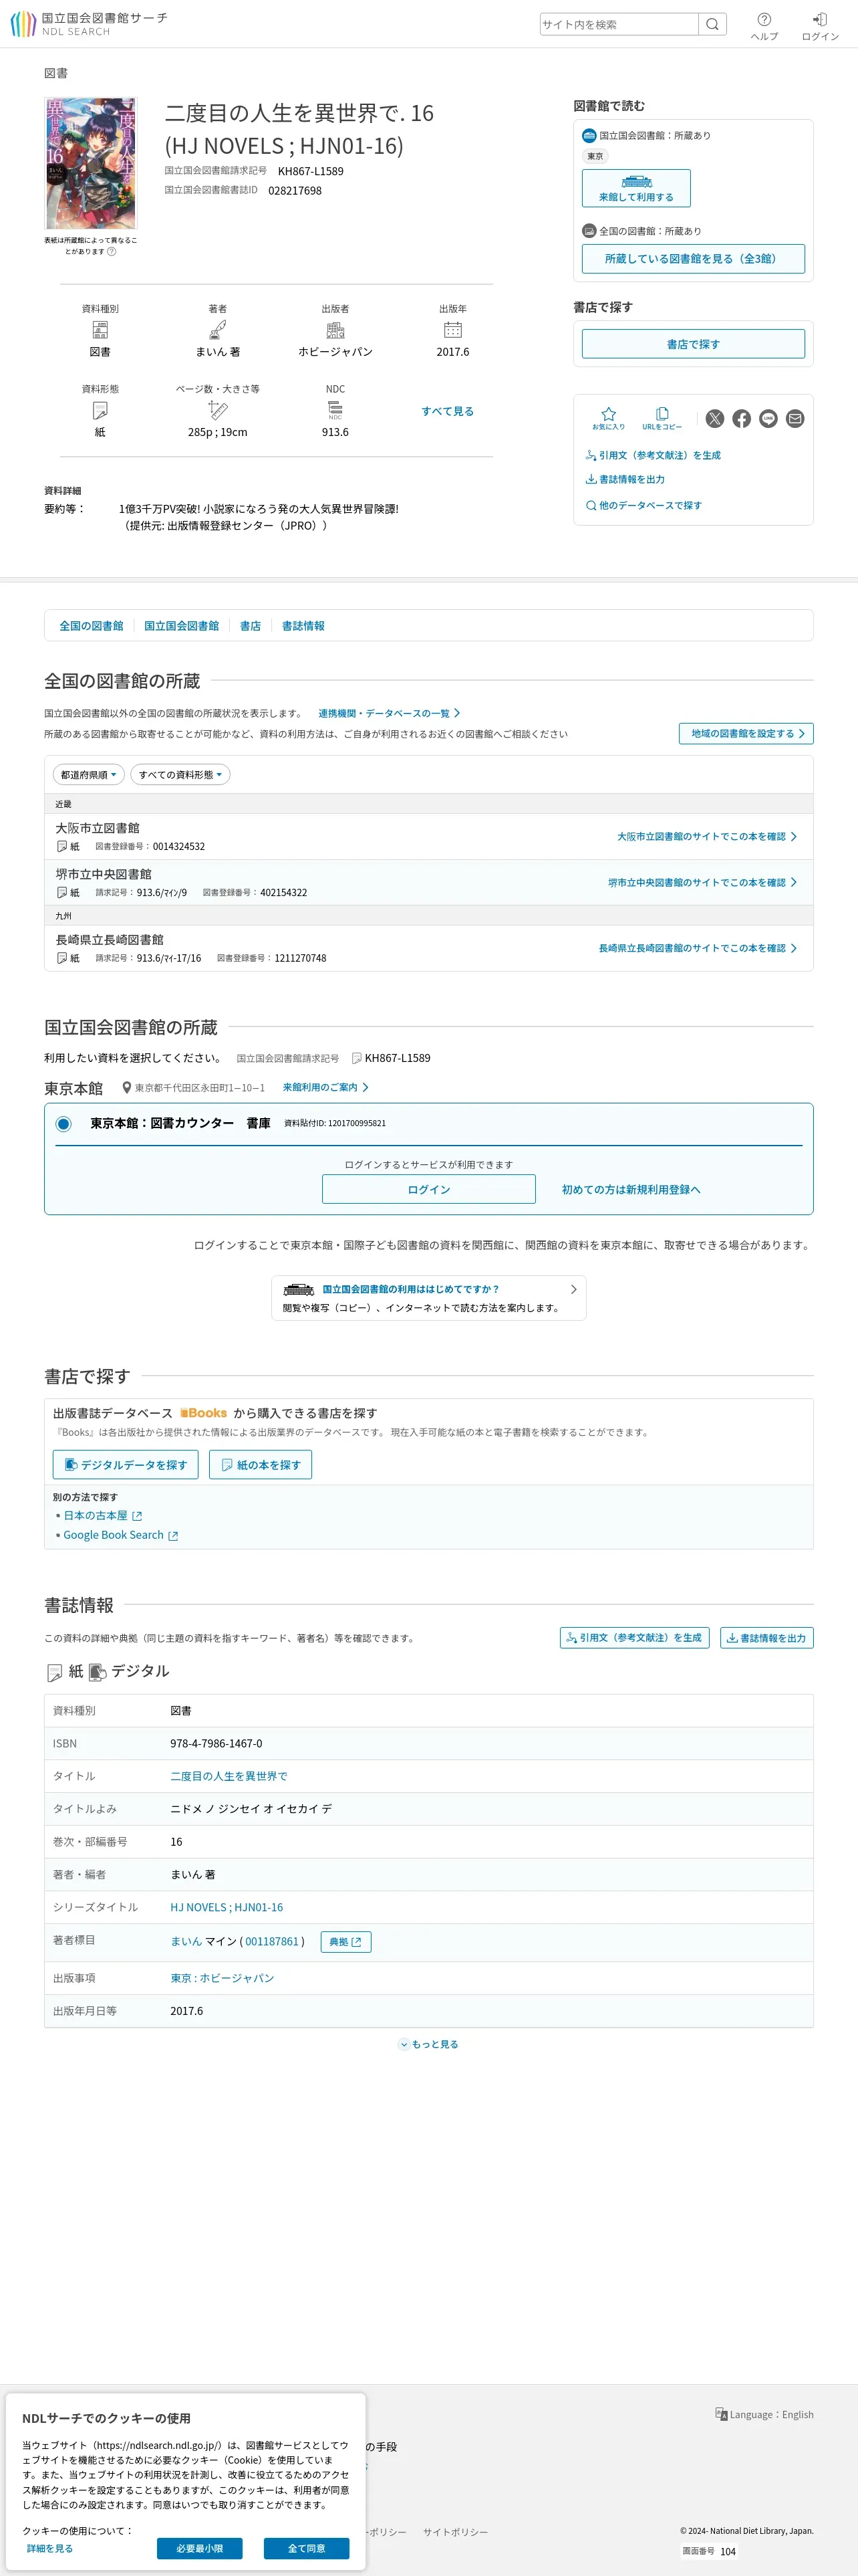The height and width of the screenshot is (2576, 858).
Task: Open 日本の古本屋 external link
Action: [x=103, y=1516]
